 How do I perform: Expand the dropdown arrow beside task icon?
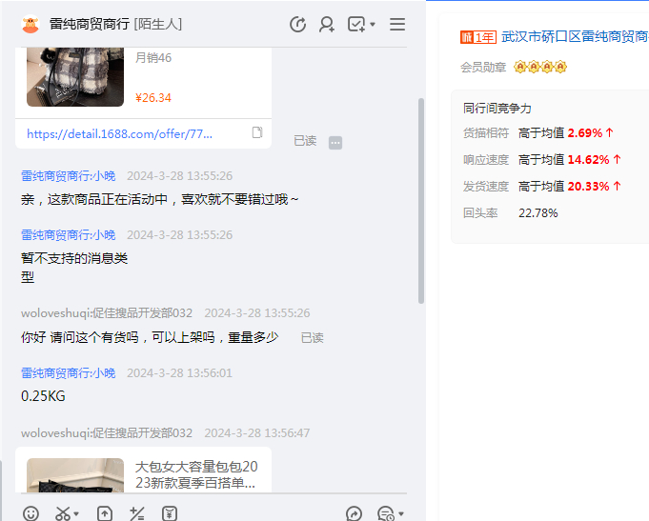pos(373,25)
